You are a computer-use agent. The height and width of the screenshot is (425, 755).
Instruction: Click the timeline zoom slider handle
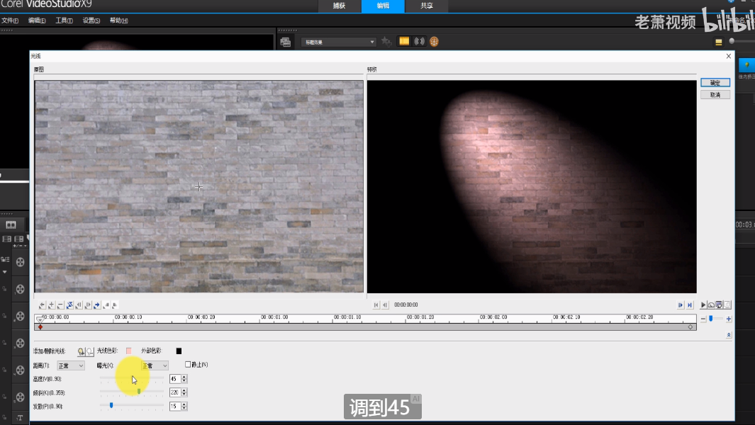tap(711, 319)
